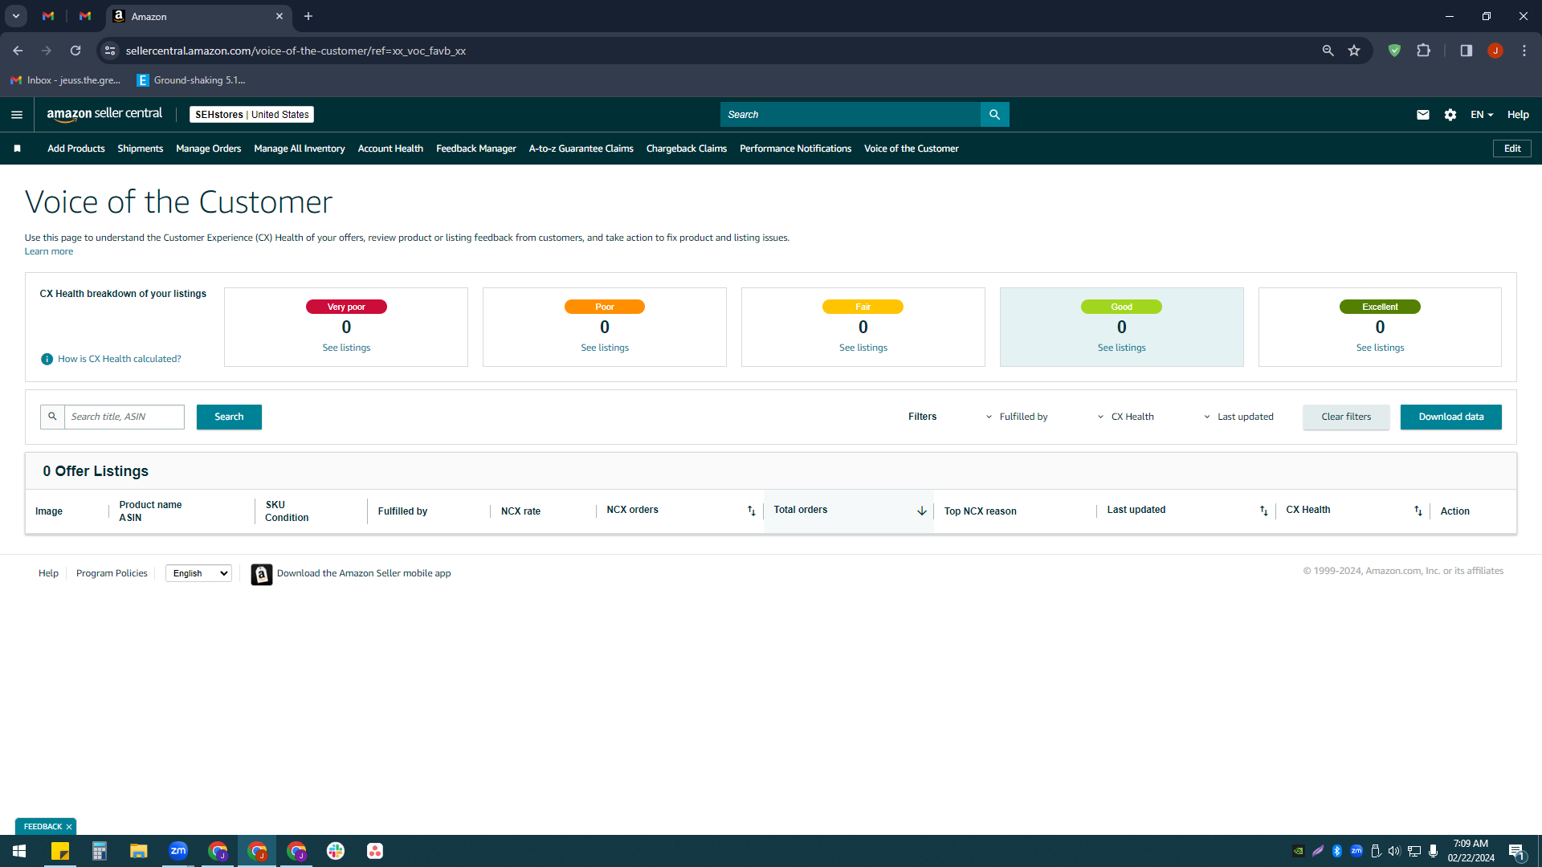Click the SEHstores United States account switcher
This screenshot has height=867, width=1542.
(252, 115)
